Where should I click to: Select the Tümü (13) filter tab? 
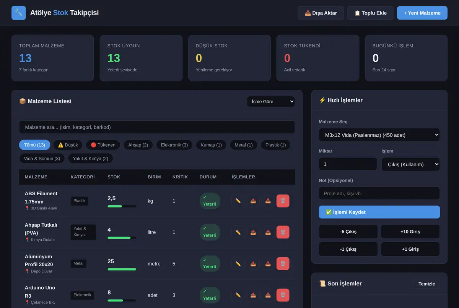point(34,145)
